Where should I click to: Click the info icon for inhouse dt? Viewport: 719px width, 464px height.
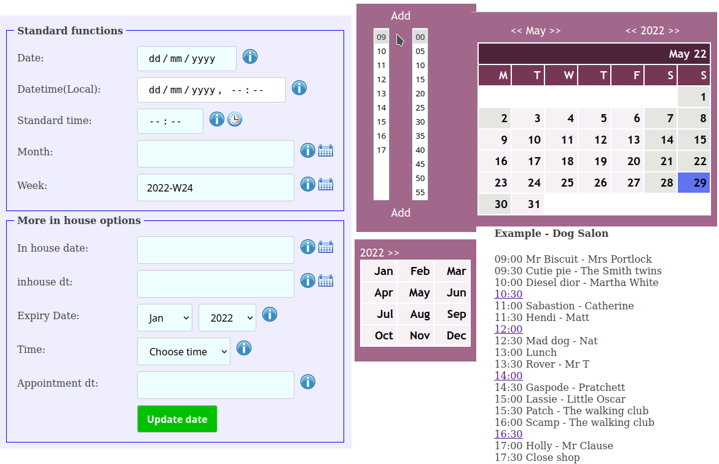[308, 280]
